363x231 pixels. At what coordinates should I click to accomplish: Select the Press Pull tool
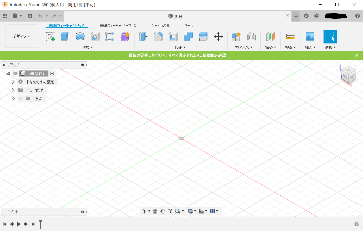143,37
